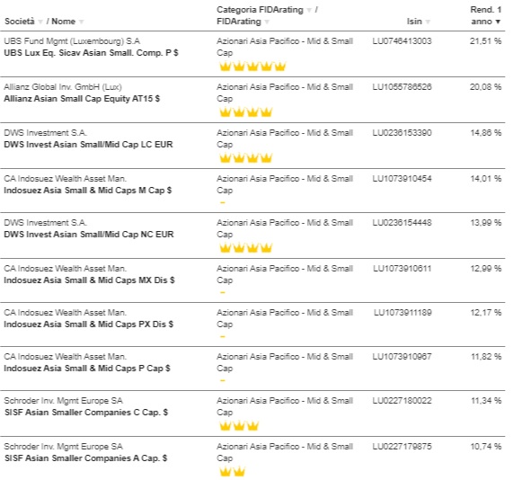Open UBS Lux Eq. Sicav Asian Small. Comp. fund
The image size is (513, 480).
(x=91, y=53)
